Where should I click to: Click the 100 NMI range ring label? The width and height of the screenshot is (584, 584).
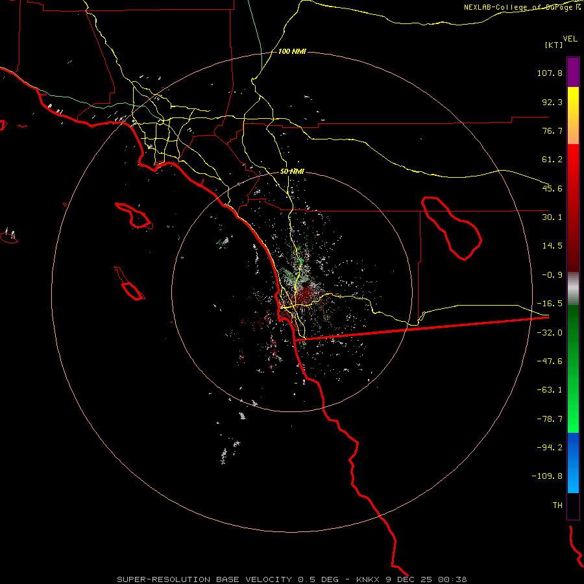point(292,51)
